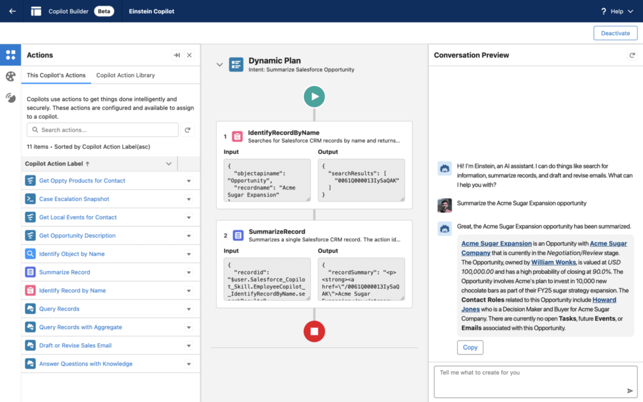Viewport: 643px width, 402px height.
Task: Open the Acme Sugar Expansion link
Action: tap(496, 243)
